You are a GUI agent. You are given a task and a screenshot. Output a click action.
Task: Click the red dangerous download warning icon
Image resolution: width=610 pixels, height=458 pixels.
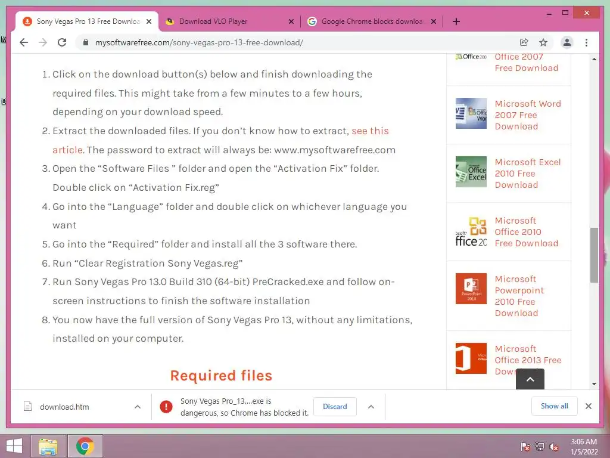coord(166,407)
